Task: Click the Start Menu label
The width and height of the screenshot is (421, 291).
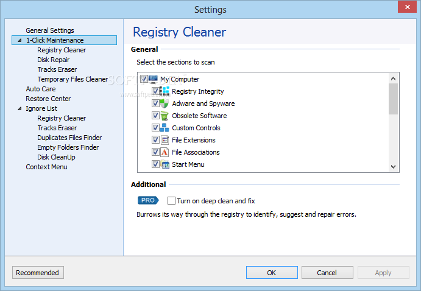Action: click(188, 164)
